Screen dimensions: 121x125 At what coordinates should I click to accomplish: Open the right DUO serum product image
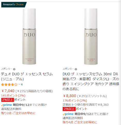[x=91, y=36]
